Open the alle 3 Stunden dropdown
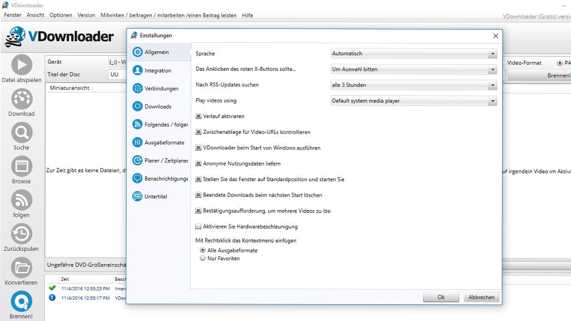 [x=414, y=85]
